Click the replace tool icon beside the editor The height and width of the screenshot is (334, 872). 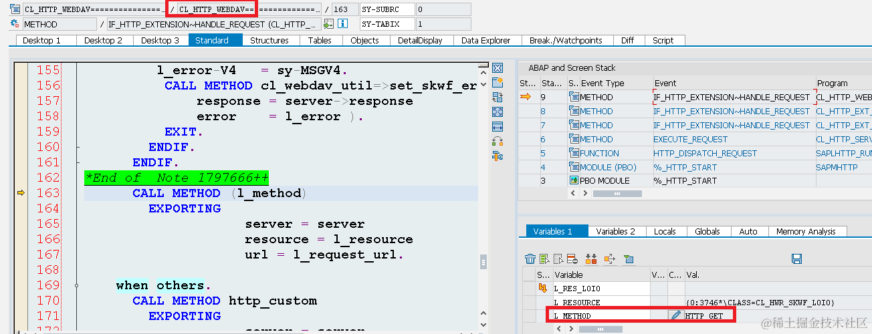498,98
